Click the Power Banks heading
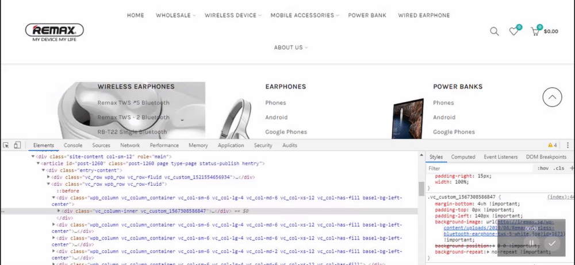The image size is (575, 265). [458, 87]
